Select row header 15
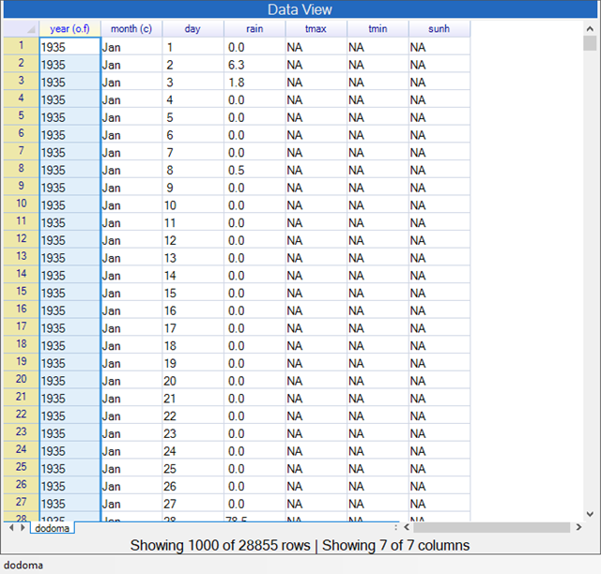This screenshot has width=601, height=574. click(x=21, y=292)
